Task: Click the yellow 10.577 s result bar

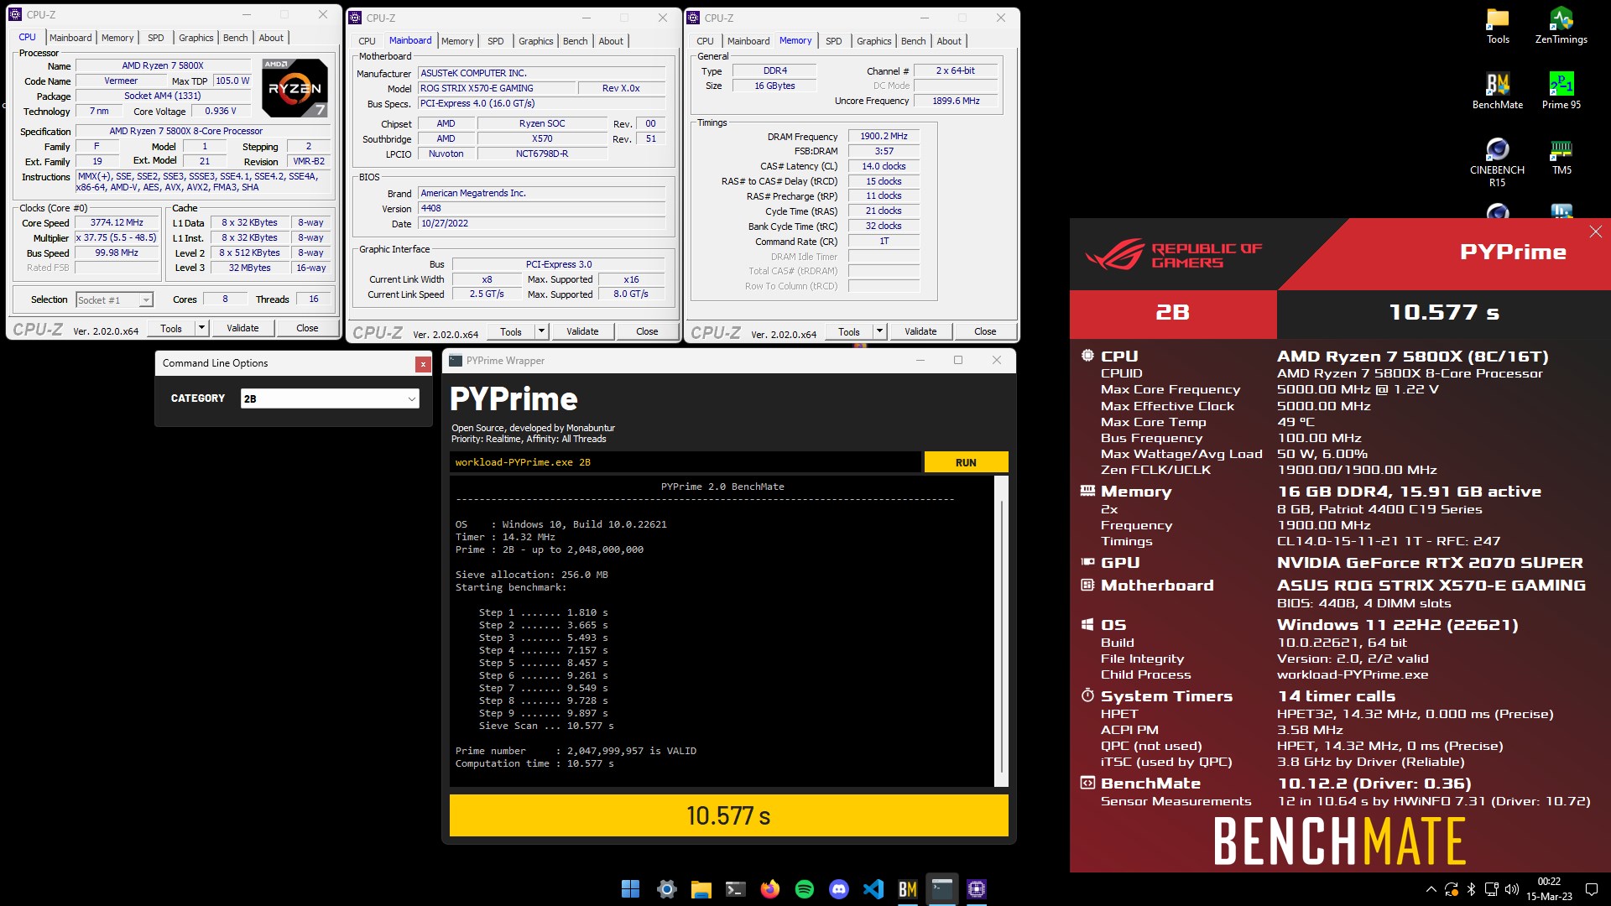Action: pos(728,815)
